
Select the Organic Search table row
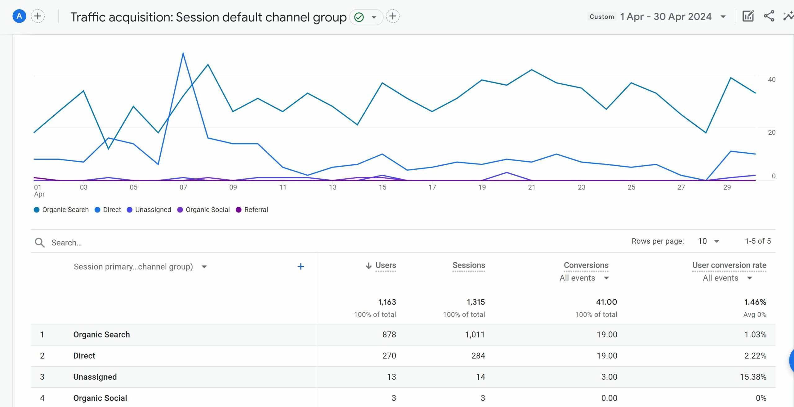[403, 335]
